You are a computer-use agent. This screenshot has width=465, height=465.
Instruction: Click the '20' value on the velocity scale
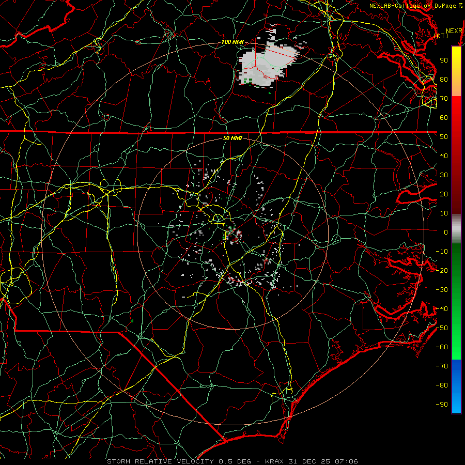click(444, 194)
